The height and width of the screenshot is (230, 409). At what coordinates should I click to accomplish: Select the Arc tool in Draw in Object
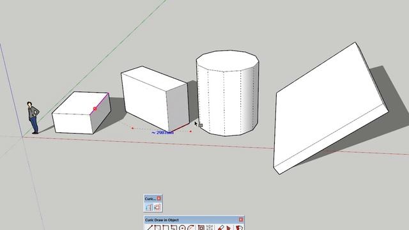click(x=190, y=228)
